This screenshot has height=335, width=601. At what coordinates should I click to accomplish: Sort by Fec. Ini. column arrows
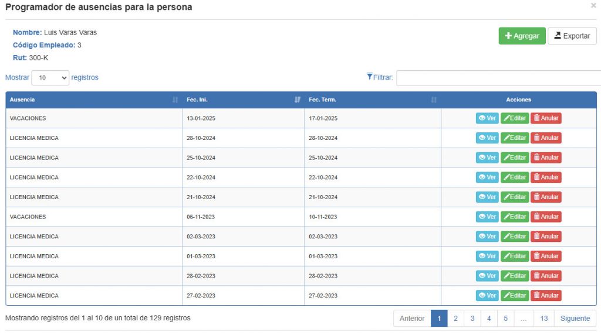click(x=298, y=100)
